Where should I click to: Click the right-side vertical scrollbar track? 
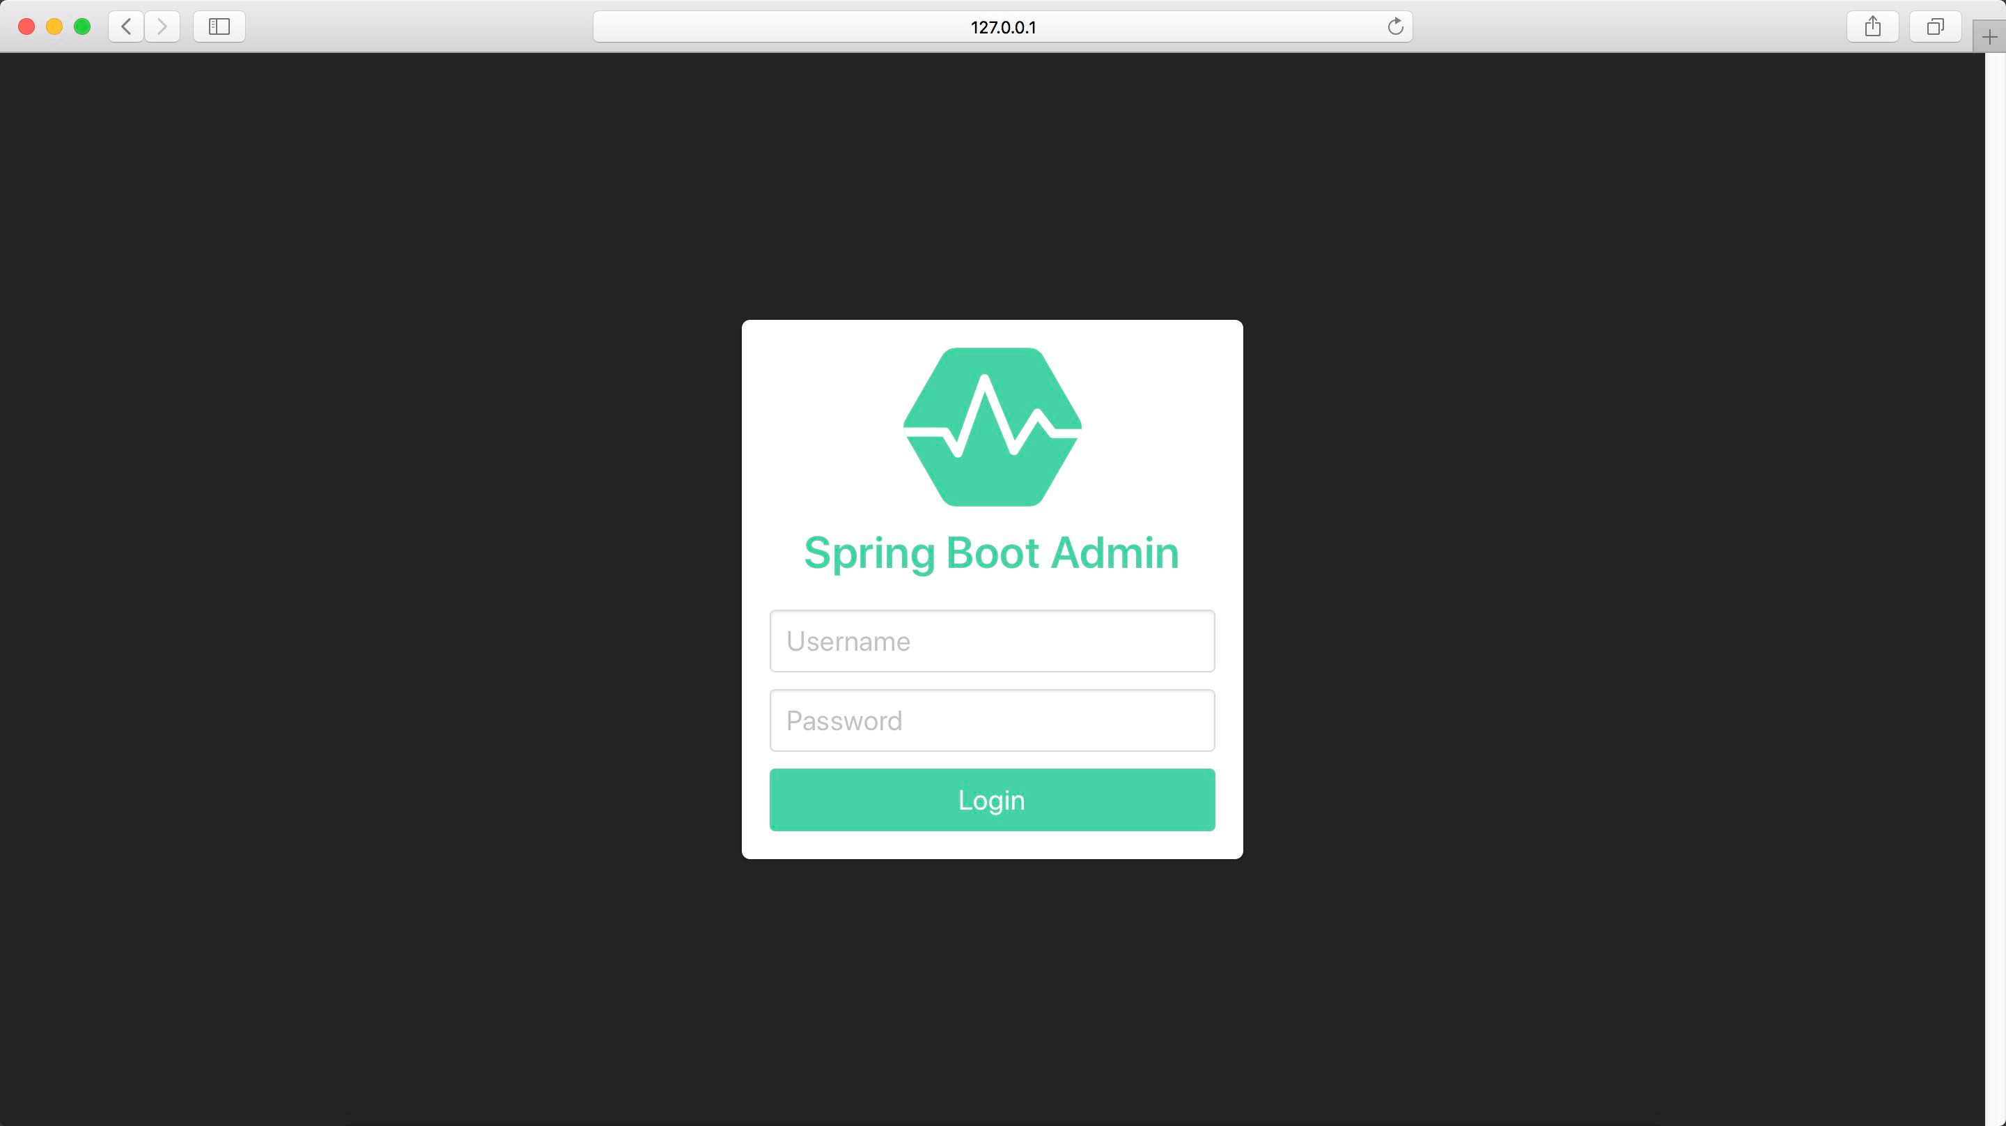(x=1995, y=585)
